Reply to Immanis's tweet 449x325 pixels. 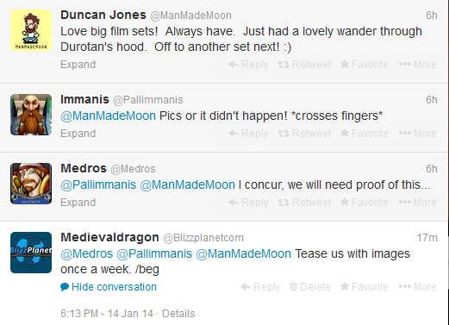click(x=248, y=134)
